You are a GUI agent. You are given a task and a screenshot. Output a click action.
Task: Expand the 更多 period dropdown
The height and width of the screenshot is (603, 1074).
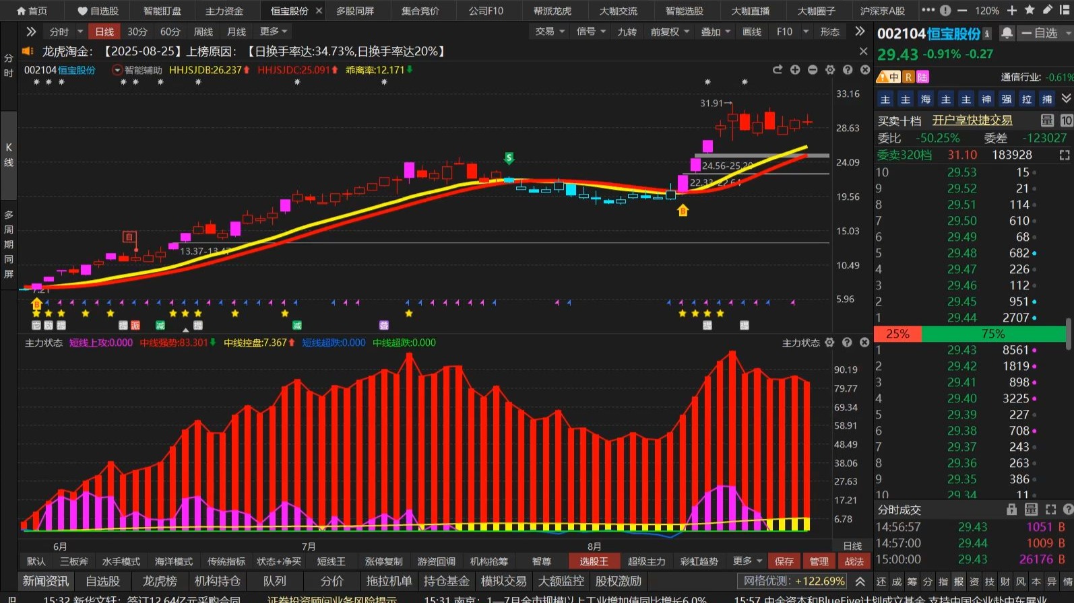click(274, 32)
